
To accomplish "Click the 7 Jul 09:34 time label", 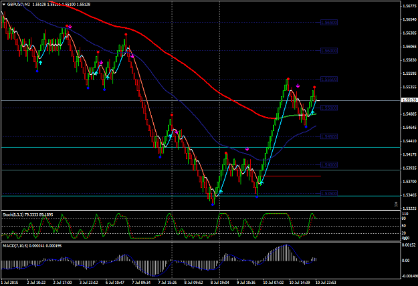I will click(x=141, y=282).
